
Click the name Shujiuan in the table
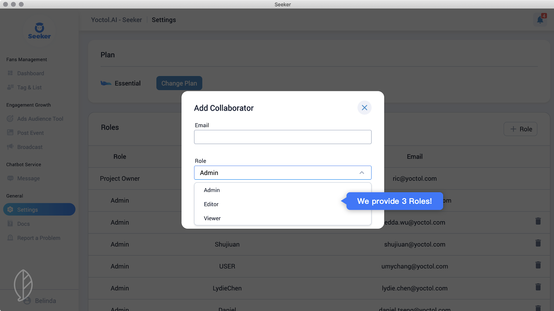pos(227,244)
